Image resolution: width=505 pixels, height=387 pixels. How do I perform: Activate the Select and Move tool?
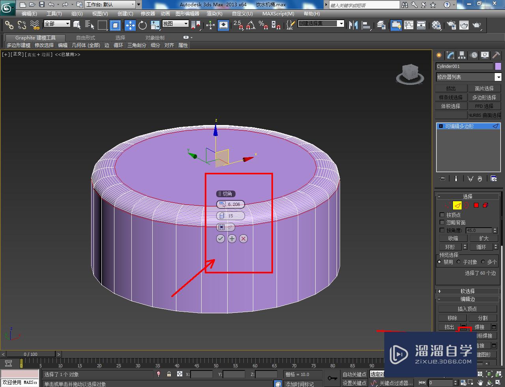130,25
